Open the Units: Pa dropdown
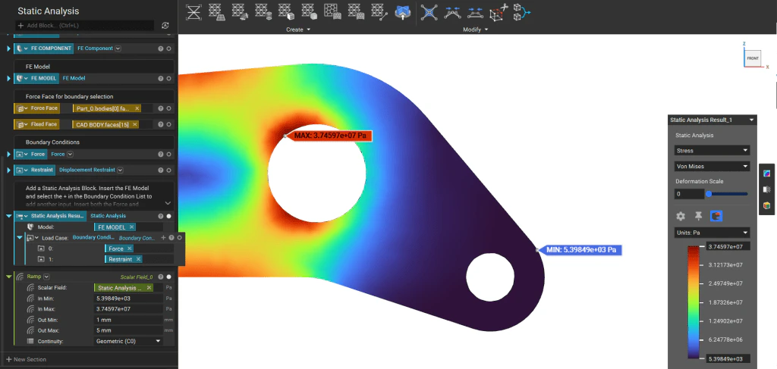 coord(712,233)
